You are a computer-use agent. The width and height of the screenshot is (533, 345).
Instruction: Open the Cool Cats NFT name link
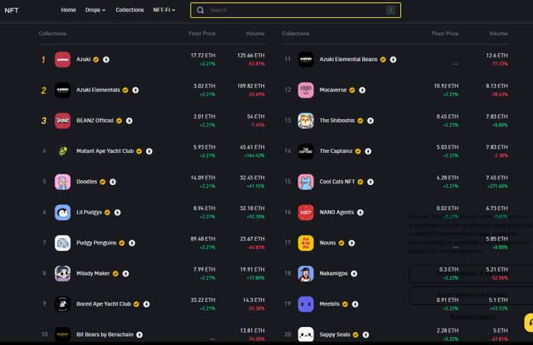click(337, 182)
